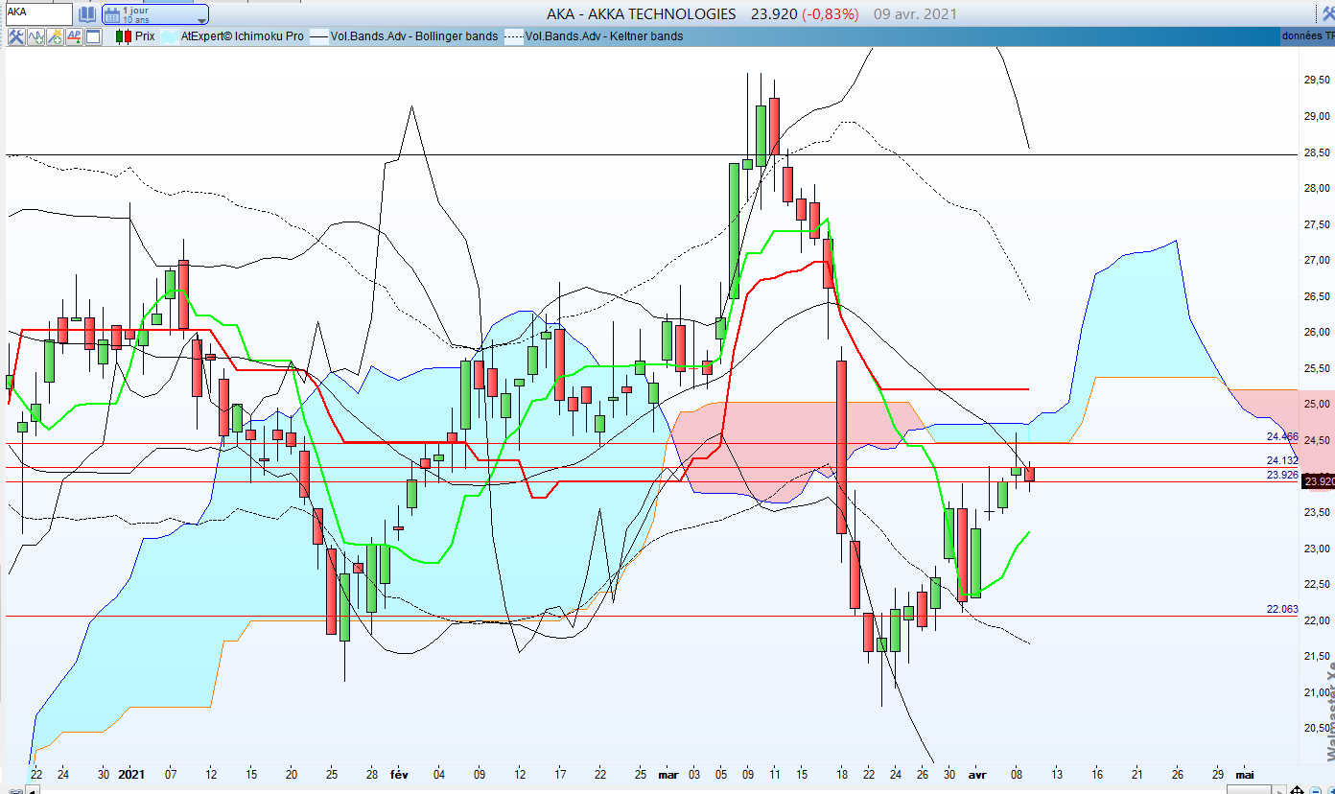
Task: Click the 24.132 horizontal line price label
Action: click(x=1282, y=460)
